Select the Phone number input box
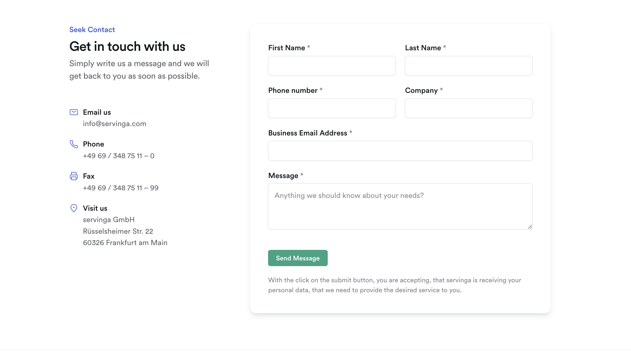Image resolution: width=631 pixels, height=351 pixels. tap(332, 108)
